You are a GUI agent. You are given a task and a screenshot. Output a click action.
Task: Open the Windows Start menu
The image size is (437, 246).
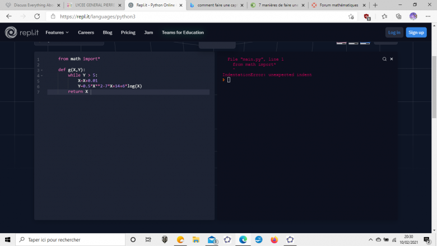click(x=8, y=239)
